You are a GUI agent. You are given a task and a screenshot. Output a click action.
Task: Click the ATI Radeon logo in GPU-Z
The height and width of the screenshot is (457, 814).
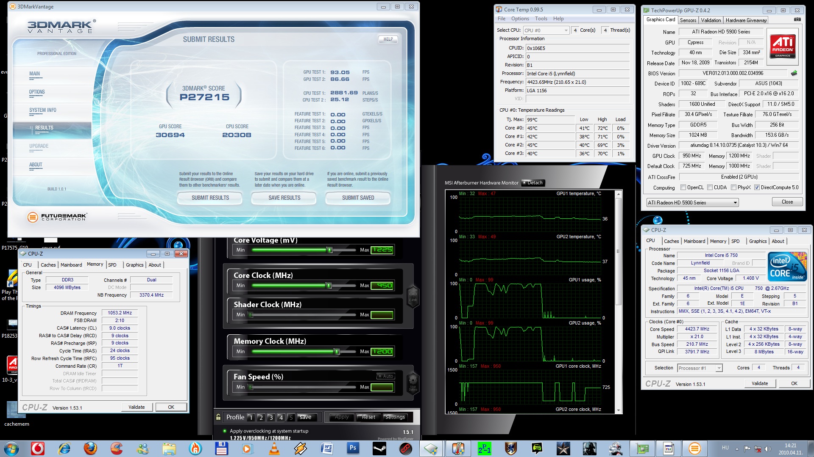click(783, 46)
